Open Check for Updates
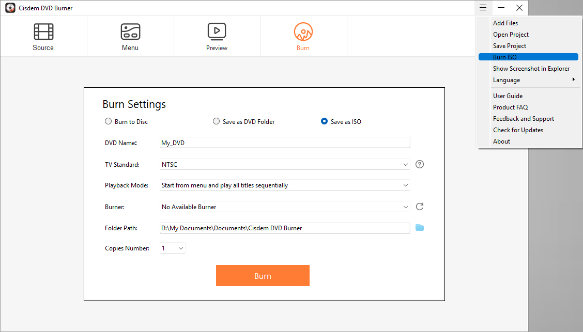 518,130
